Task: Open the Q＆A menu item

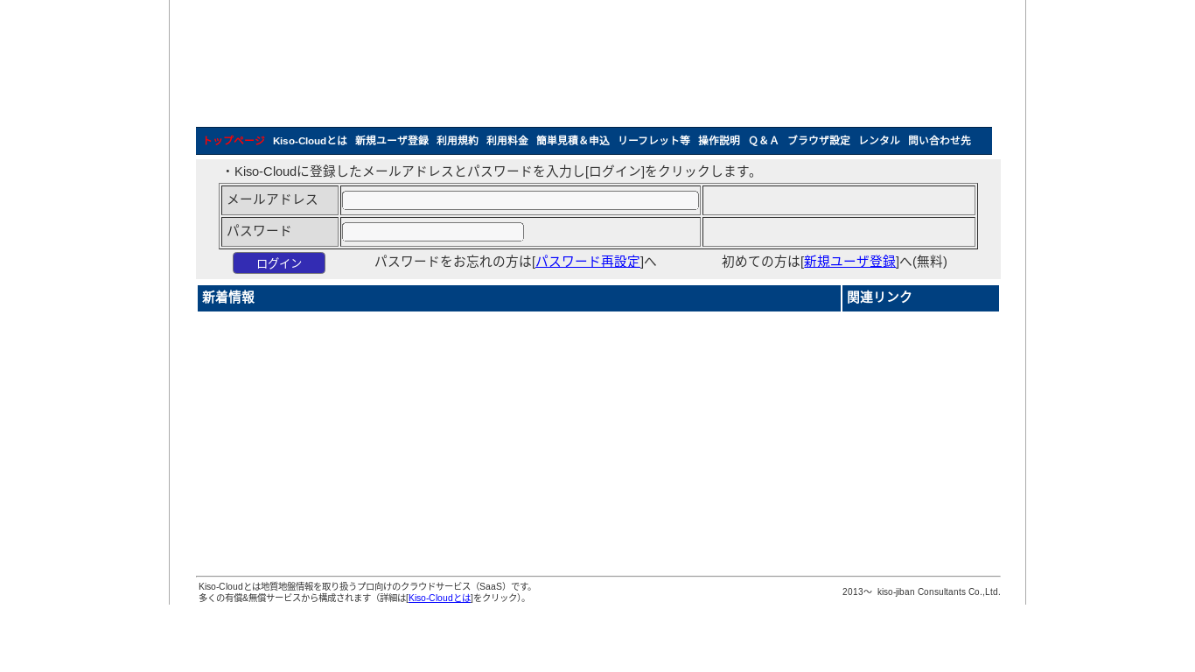Action: 763,141
